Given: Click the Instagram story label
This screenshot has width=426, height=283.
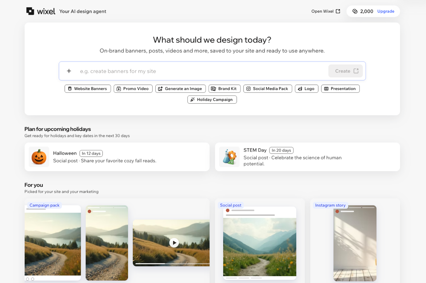Looking at the screenshot, I should [x=330, y=205].
